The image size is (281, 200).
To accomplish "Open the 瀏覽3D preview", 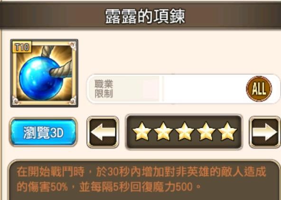I will (43, 132).
